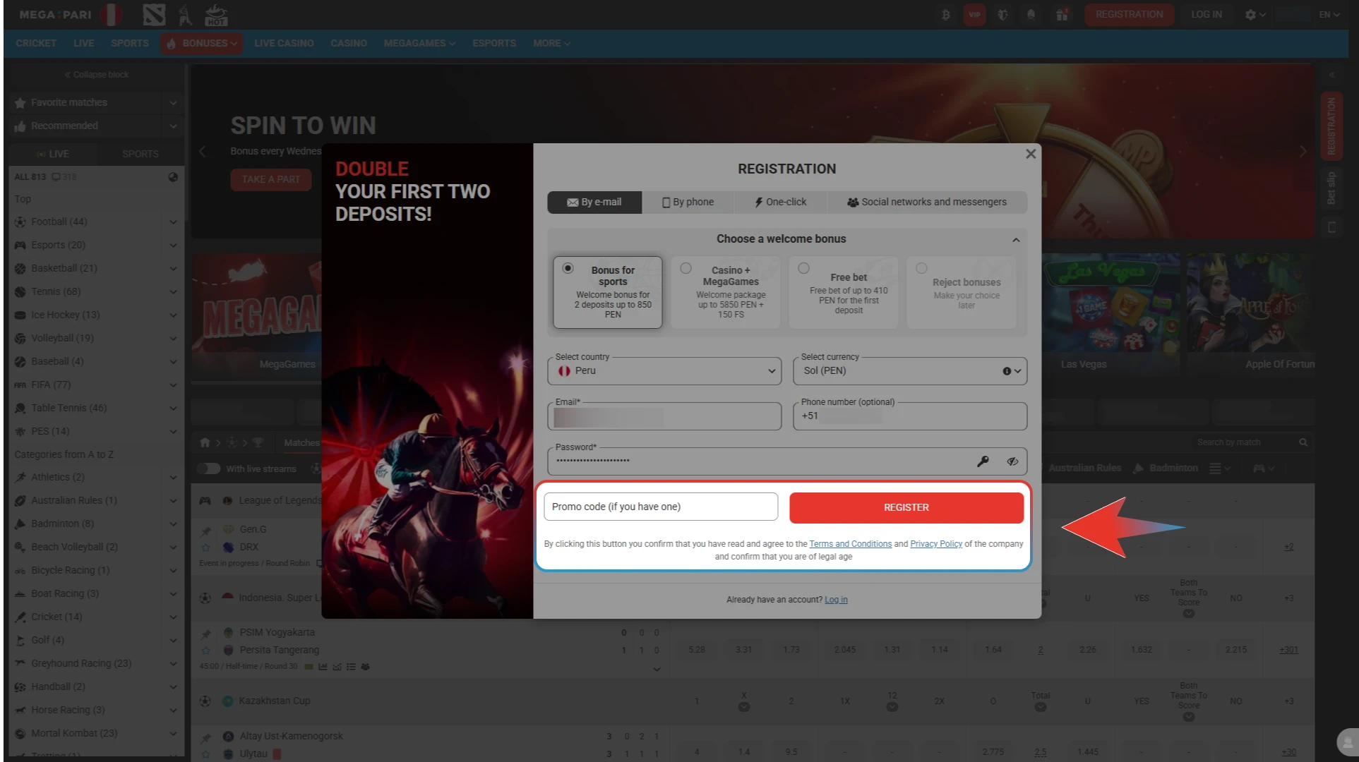The width and height of the screenshot is (1359, 762).
Task: Open the live chat bubble
Action: (x=1348, y=742)
